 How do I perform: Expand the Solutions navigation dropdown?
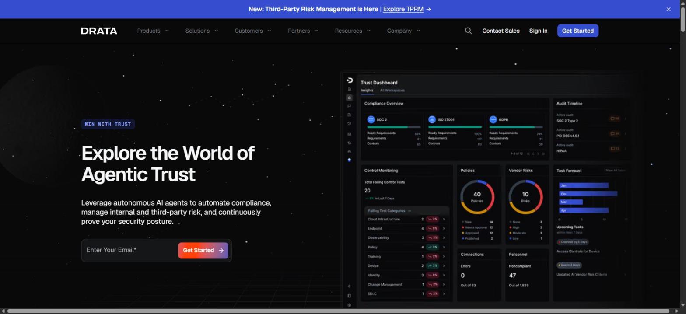[x=202, y=31]
